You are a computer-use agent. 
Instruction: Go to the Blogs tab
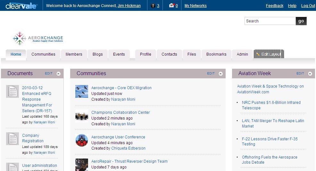point(98,54)
